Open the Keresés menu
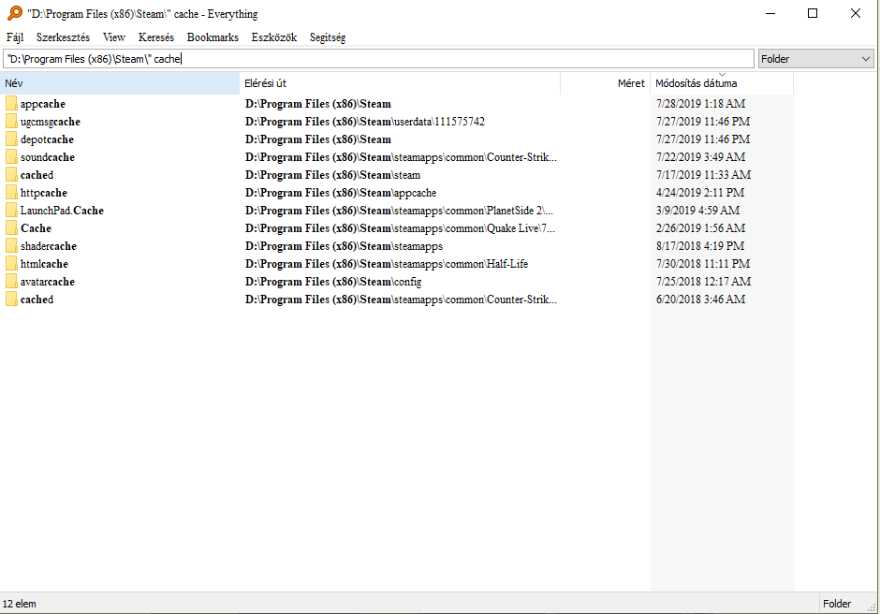880x614 pixels. tap(156, 37)
